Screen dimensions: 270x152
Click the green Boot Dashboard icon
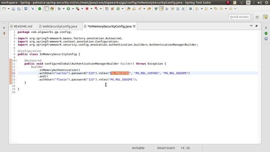(x=40, y=8)
